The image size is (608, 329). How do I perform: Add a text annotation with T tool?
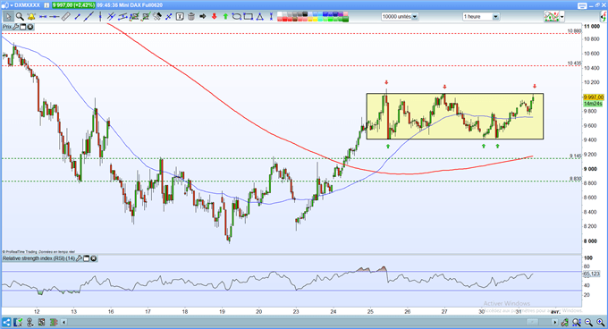click(180, 16)
